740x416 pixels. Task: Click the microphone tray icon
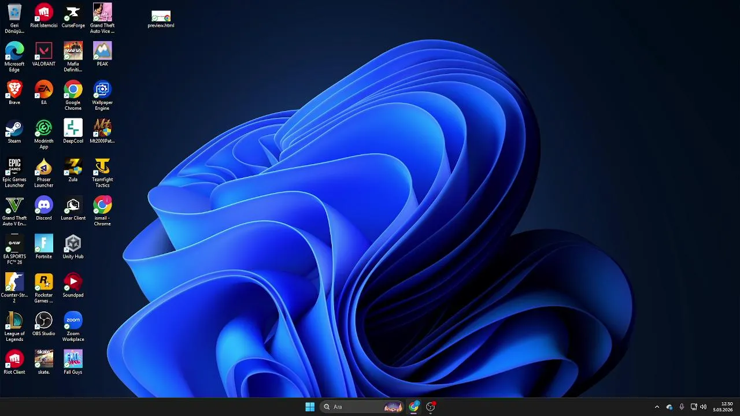[682, 407]
